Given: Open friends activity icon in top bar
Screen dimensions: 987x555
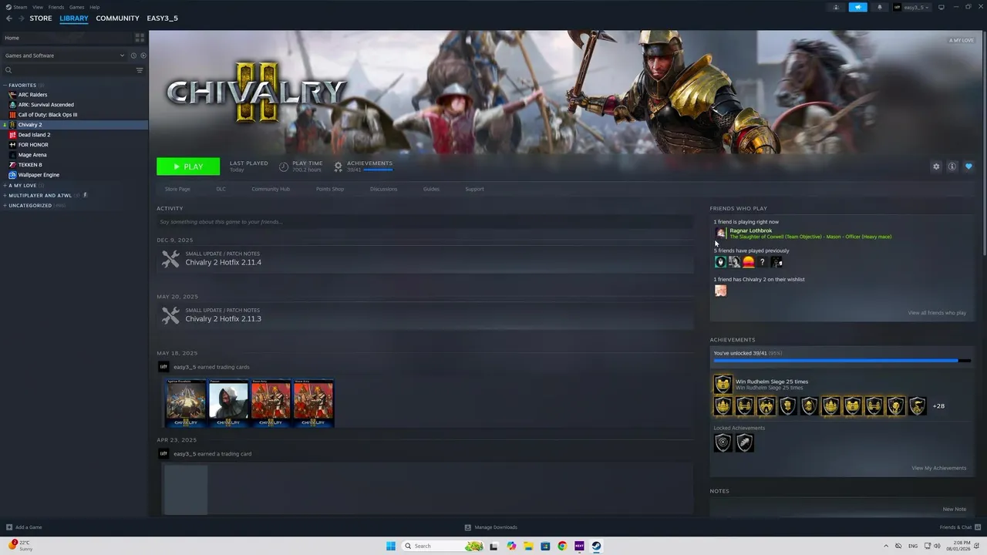Looking at the screenshot, I should point(836,7).
